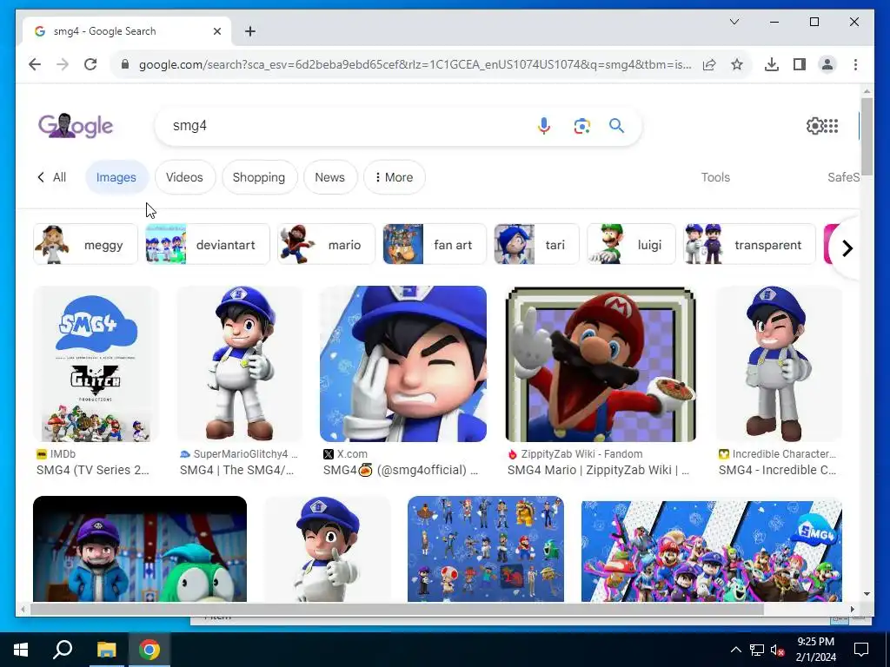
Task: Close the smg4 Google Search tab
Action: (x=216, y=31)
